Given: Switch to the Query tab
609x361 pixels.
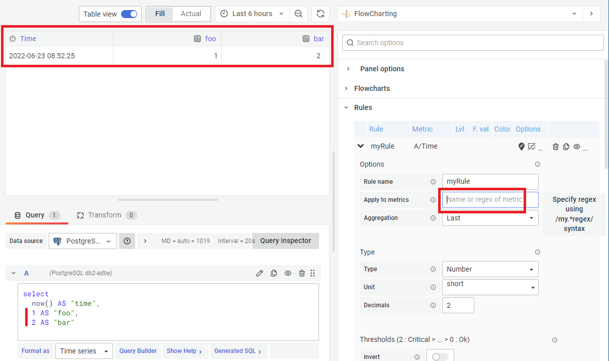Looking at the screenshot, I should coord(36,215).
